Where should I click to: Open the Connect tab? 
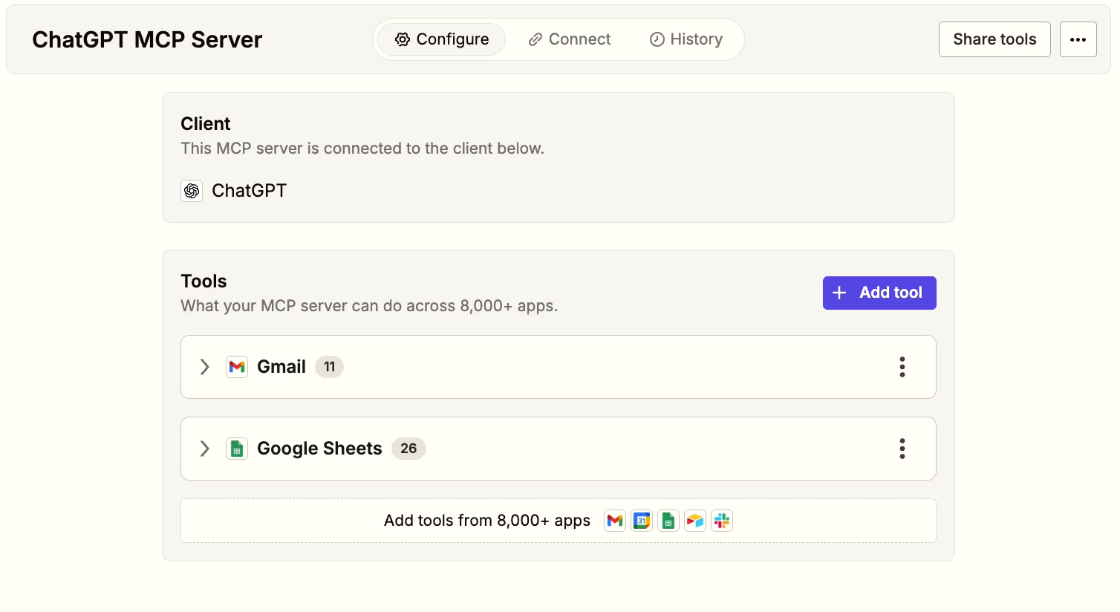[570, 39]
